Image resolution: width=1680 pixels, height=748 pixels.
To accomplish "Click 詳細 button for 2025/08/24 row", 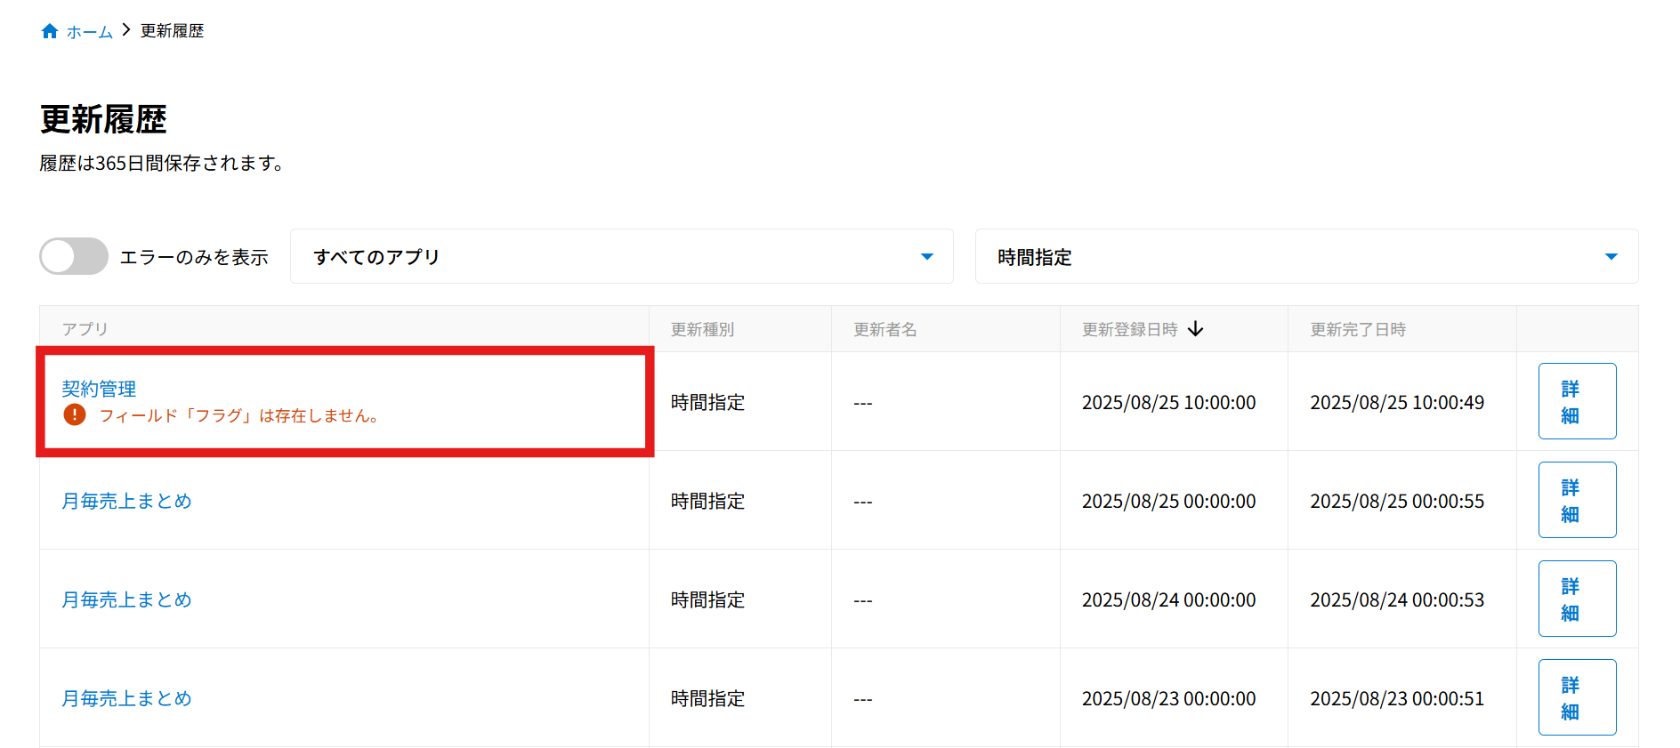I will coord(1577,599).
